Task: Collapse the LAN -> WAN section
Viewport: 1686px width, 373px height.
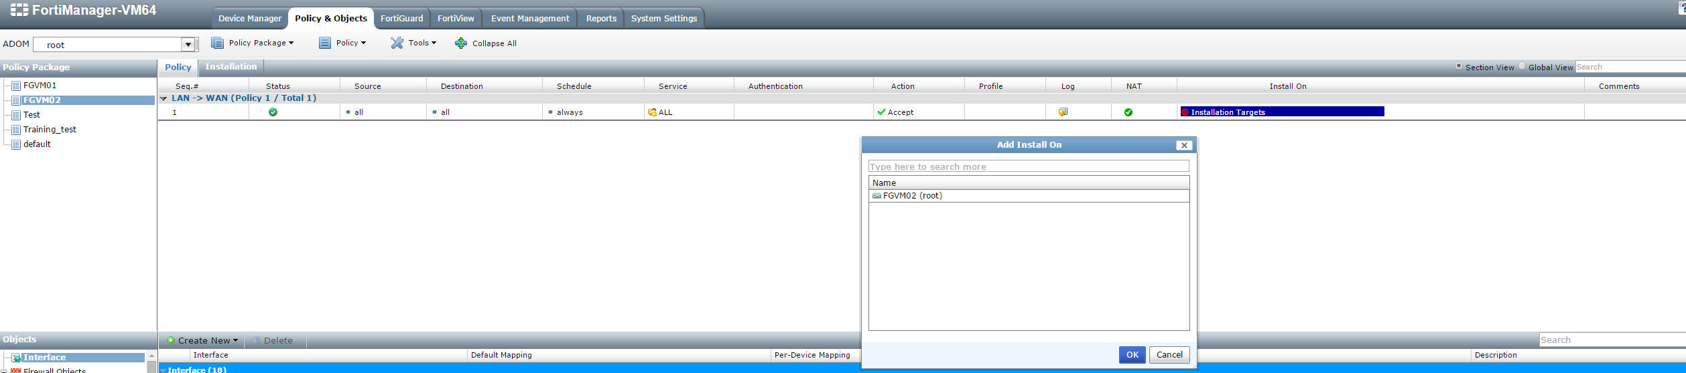Action: click(164, 98)
